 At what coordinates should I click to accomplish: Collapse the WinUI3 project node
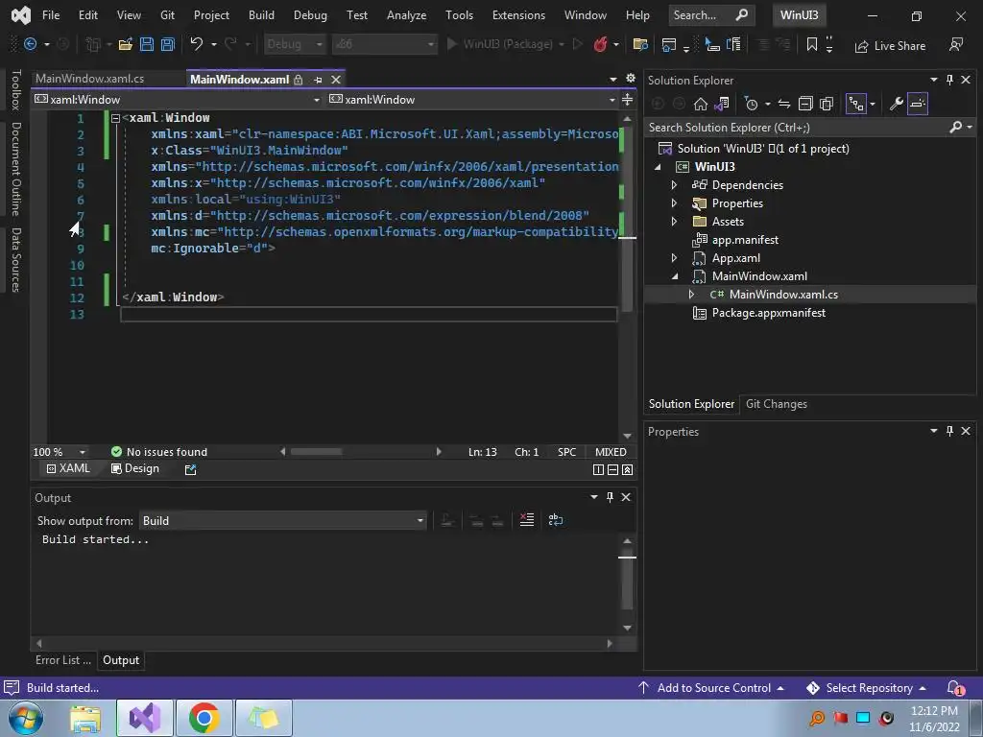[x=658, y=167]
